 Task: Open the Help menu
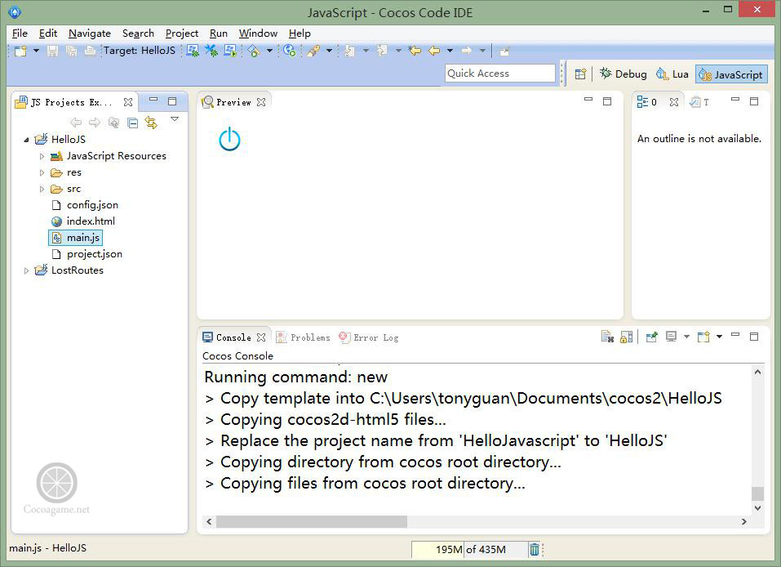300,33
